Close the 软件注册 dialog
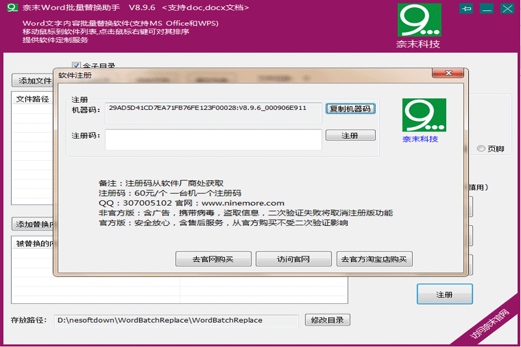The width and height of the screenshot is (521, 347). click(448, 73)
